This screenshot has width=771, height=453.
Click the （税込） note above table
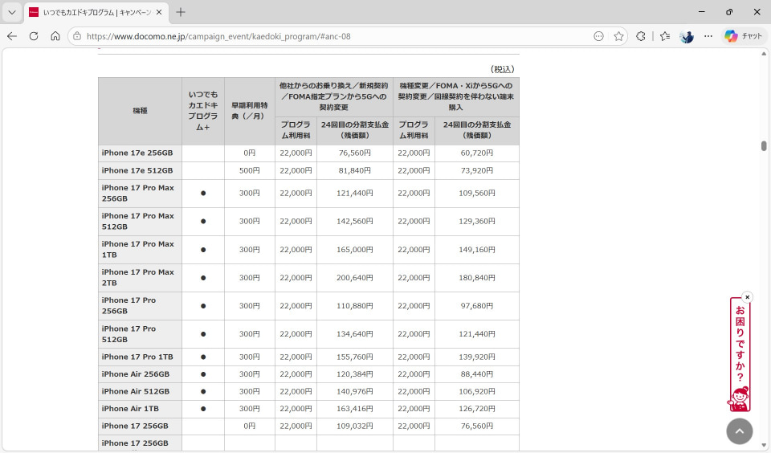click(501, 69)
